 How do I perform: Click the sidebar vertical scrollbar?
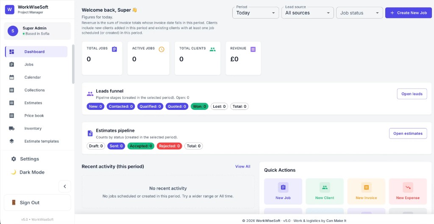(x=73, y=64)
